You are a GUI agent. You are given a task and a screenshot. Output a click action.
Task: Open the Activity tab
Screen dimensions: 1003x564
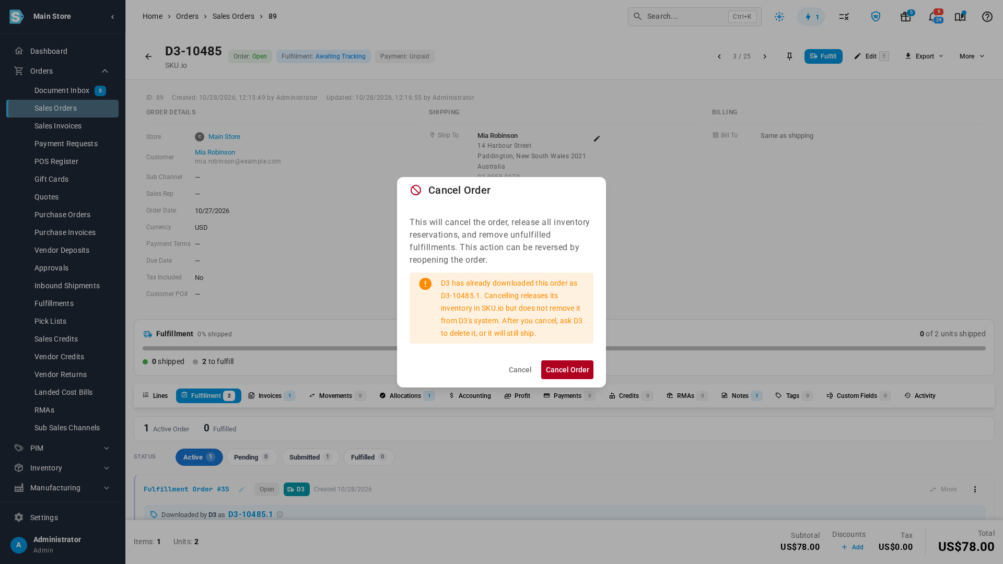(920, 396)
